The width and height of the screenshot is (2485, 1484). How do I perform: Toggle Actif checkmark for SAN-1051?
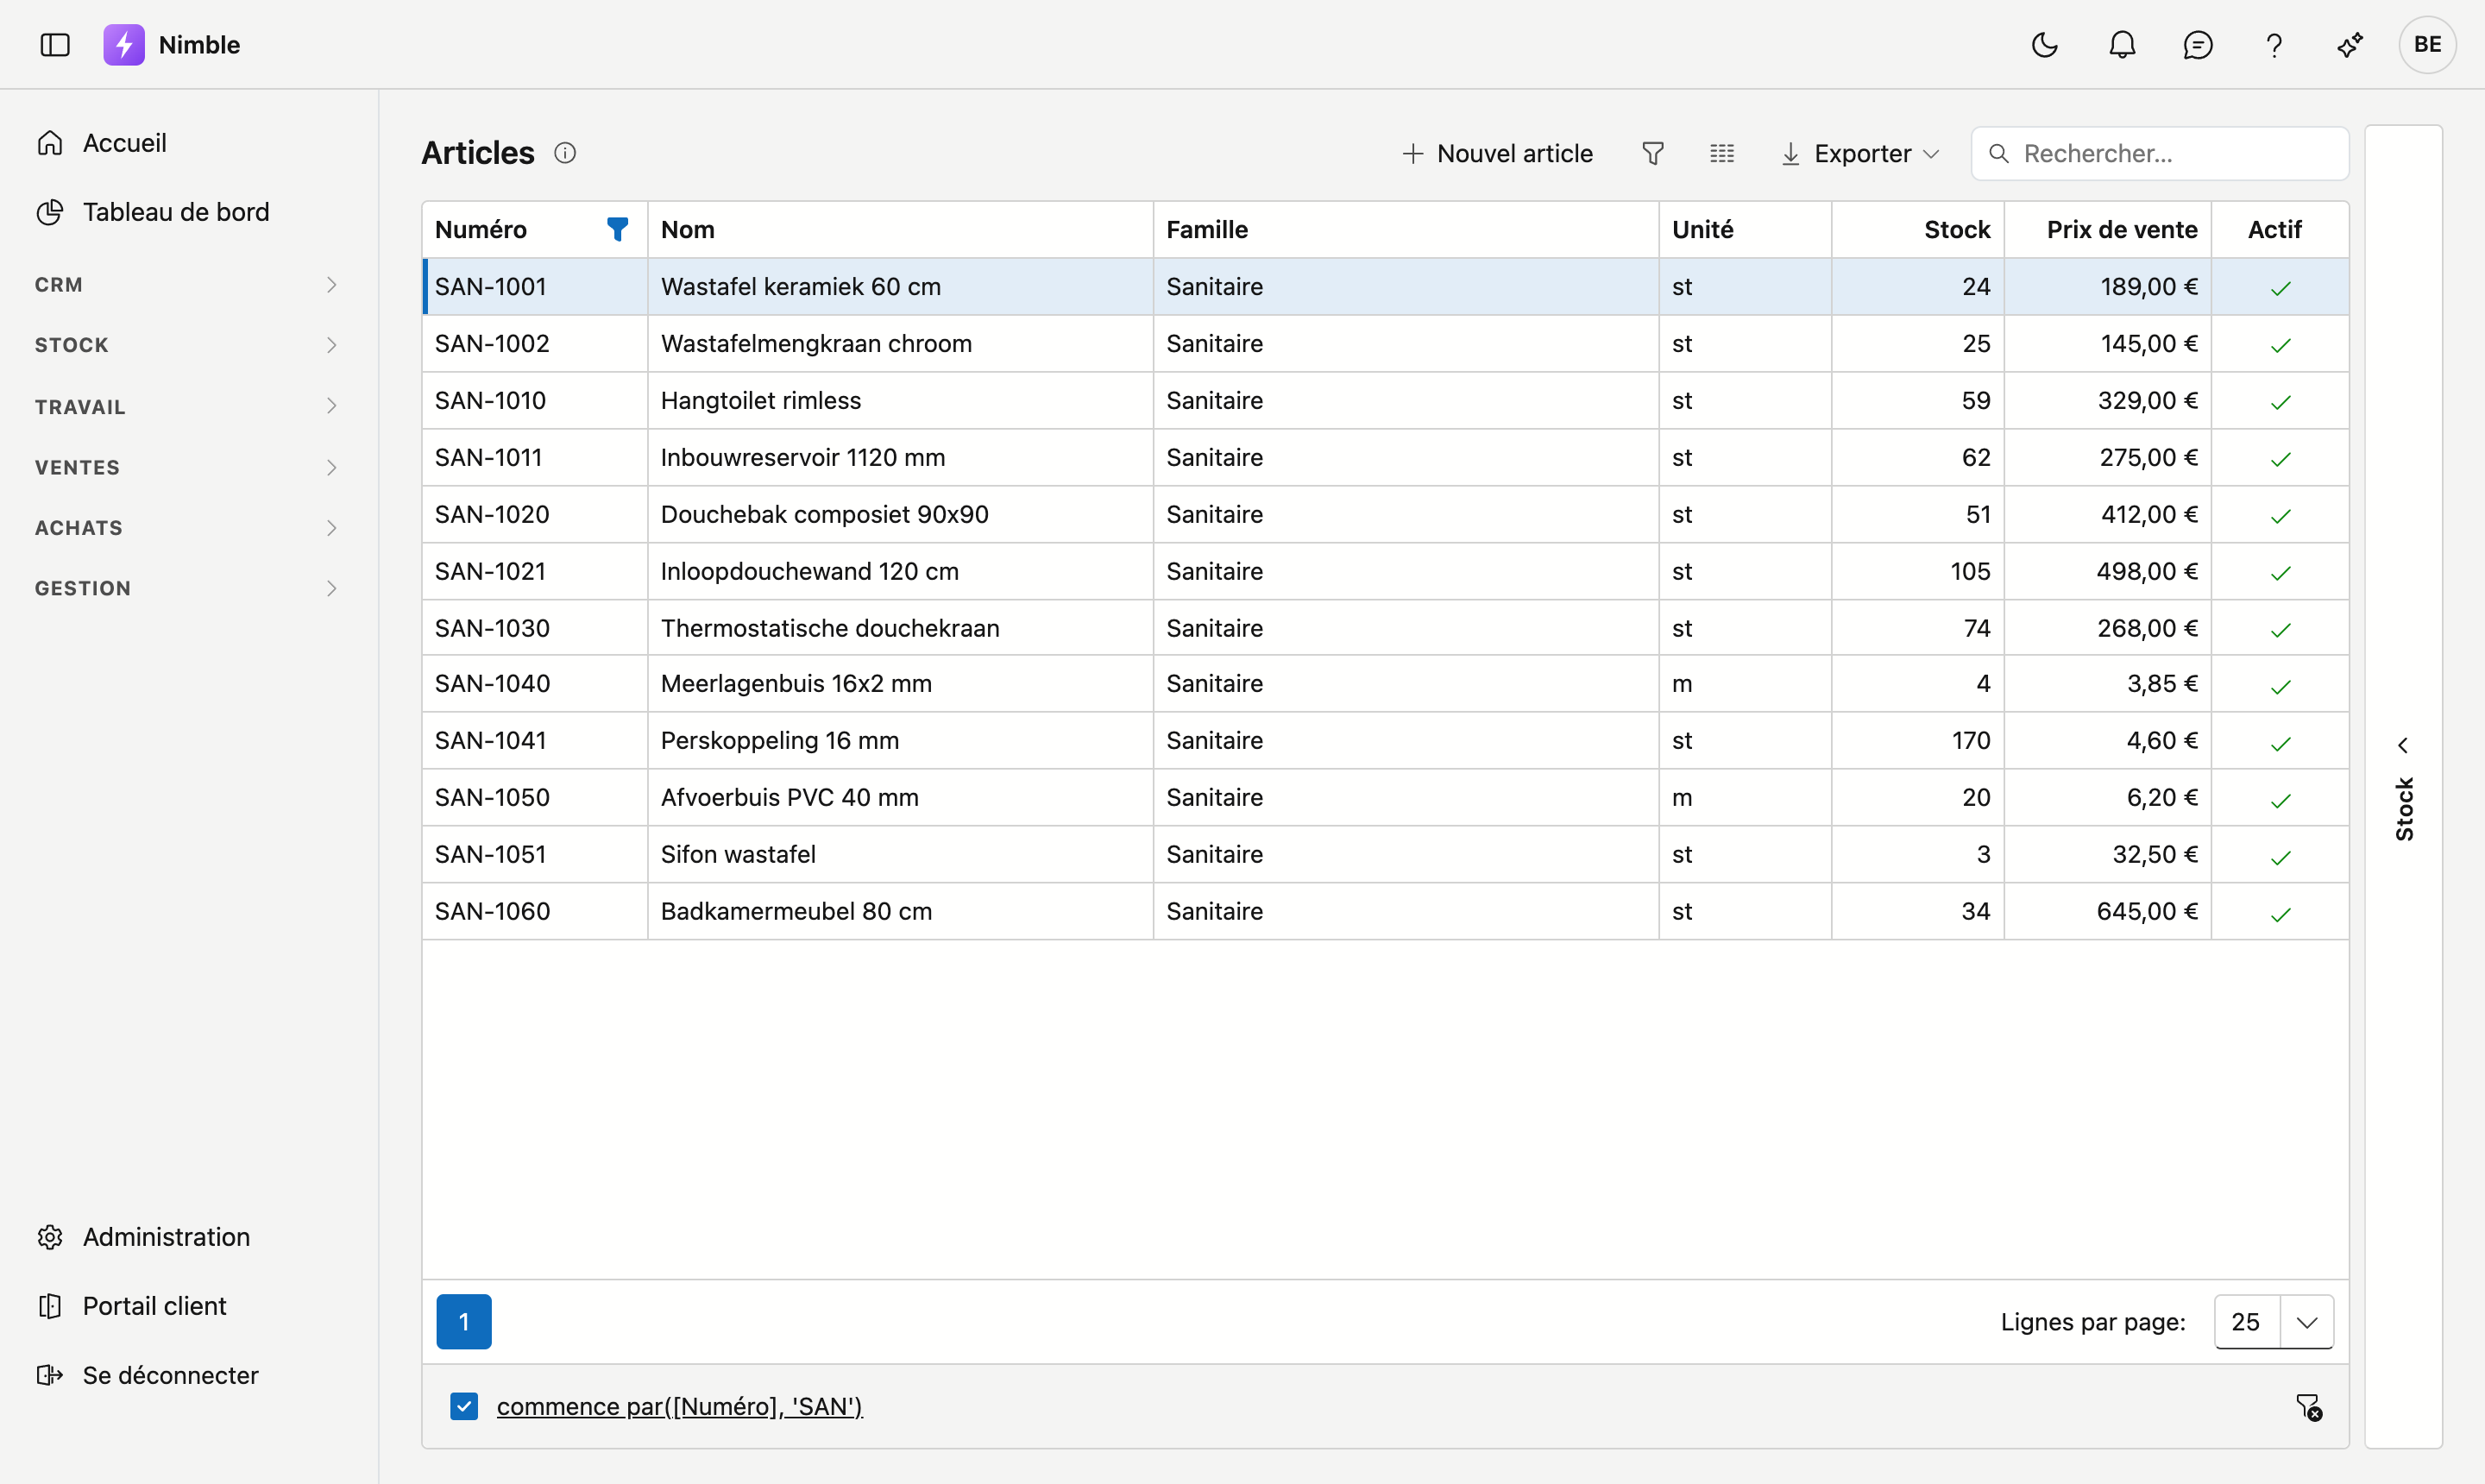[2280, 857]
